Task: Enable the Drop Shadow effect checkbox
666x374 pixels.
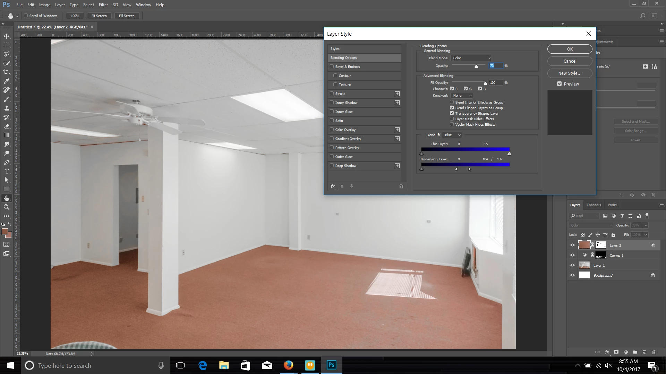Action: coord(332,166)
